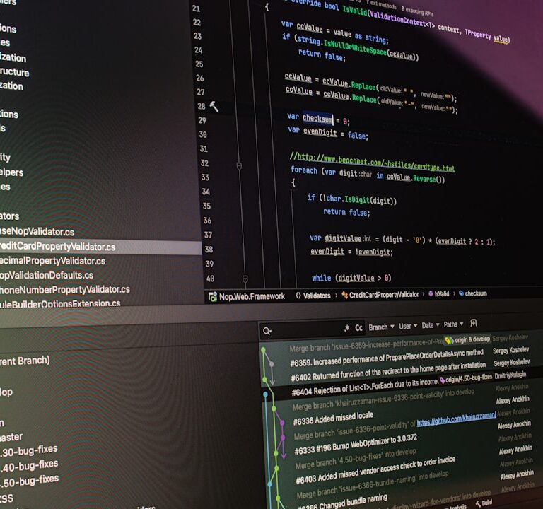Select CreditCardPropertyValidator.cs in the file tree
Screen dimensions: 543x509
[x=100, y=247]
